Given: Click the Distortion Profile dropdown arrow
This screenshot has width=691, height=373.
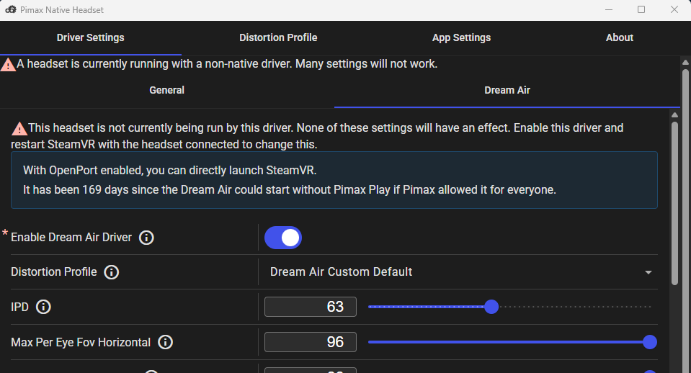Looking at the screenshot, I should click(648, 273).
